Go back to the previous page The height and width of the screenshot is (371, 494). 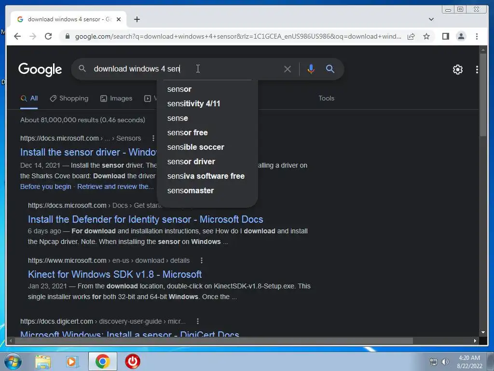coord(17,36)
